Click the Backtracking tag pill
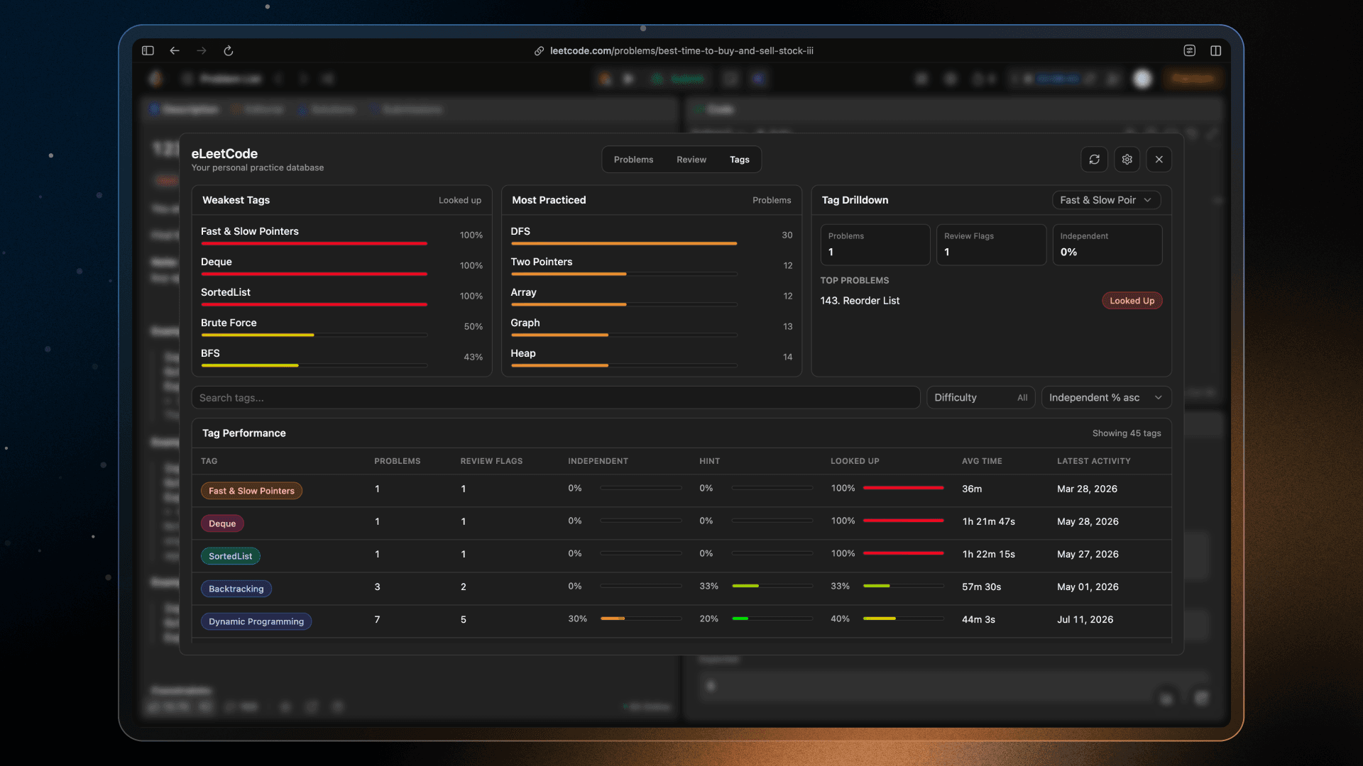Screen dimensions: 1363x766 pos(236,589)
